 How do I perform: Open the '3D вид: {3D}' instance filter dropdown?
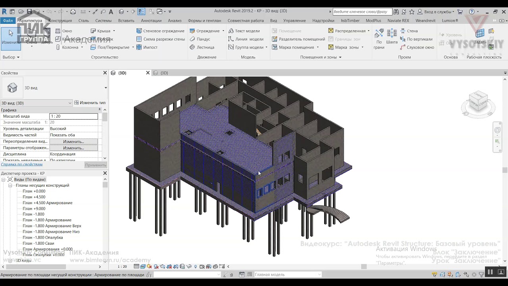tap(37, 103)
